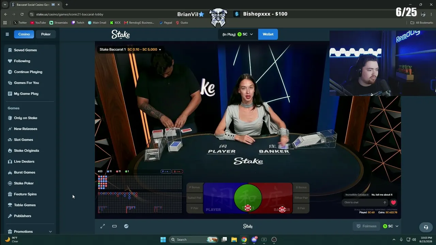Switch to the Casino tab
This screenshot has height=245, width=436.
click(x=24, y=34)
